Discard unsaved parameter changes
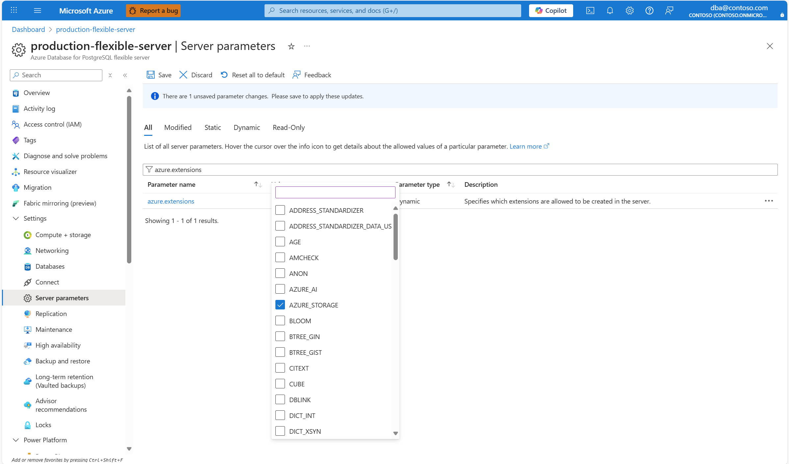The image size is (789, 464). [196, 75]
